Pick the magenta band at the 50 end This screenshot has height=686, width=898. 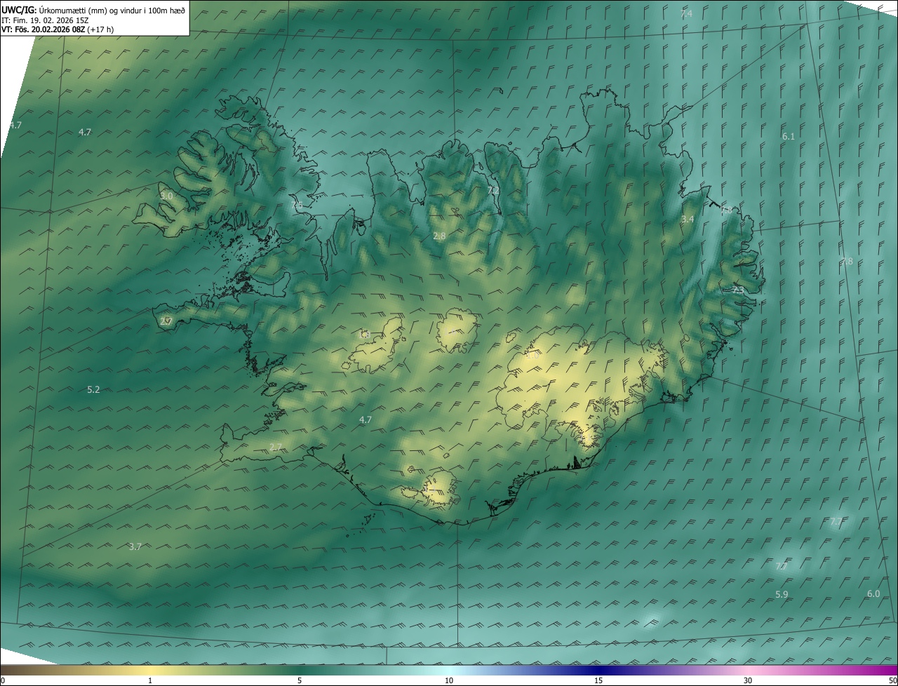(x=887, y=670)
